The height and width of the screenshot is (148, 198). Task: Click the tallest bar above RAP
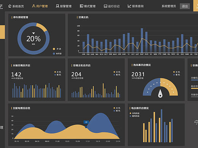(142, 40)
